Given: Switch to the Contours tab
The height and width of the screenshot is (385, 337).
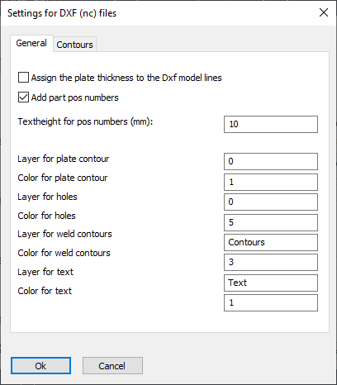Looking at the screenshot, I should point(74,45).
